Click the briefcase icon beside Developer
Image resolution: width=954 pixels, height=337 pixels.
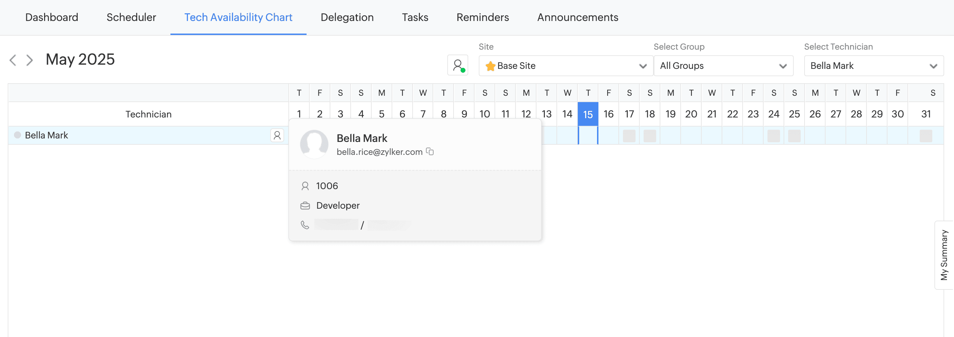[305, 206]
